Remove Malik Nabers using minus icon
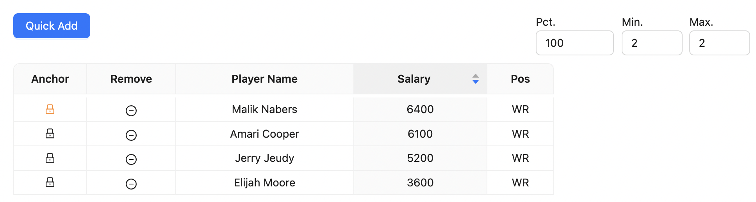 point(131,111)
